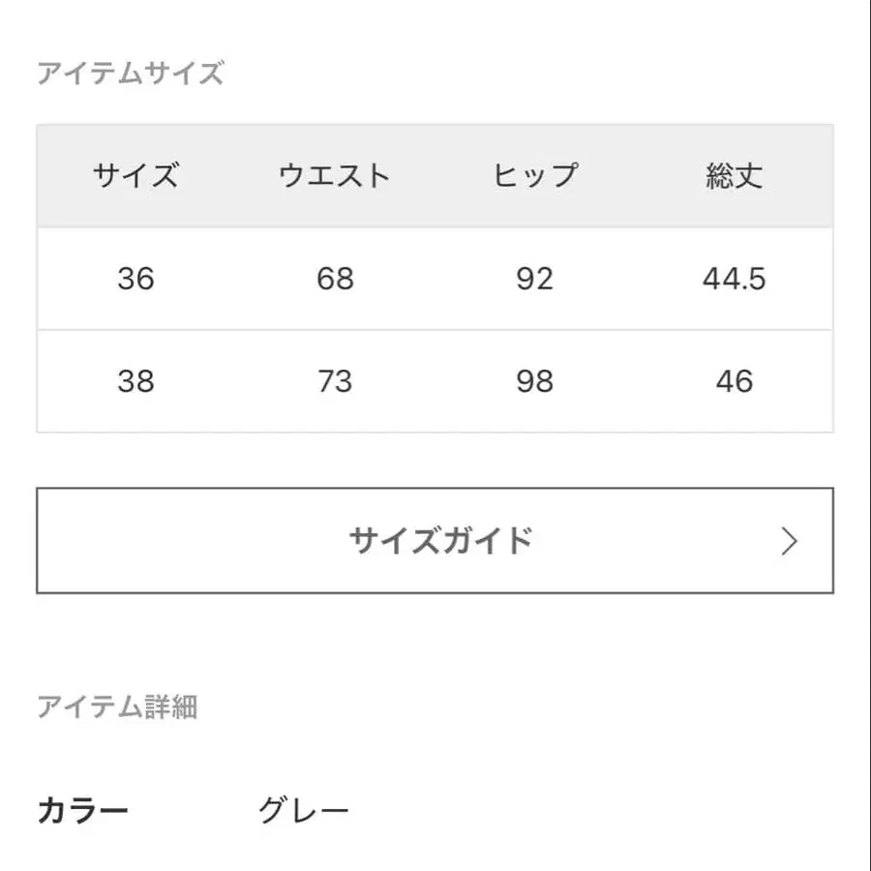Viewport: 871px width, 871px height.
Task: Click waist value 73 for size 38
Action: coord(334,381)
